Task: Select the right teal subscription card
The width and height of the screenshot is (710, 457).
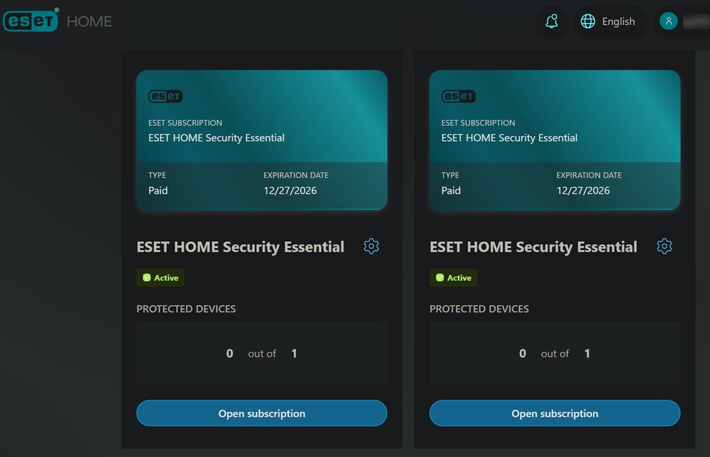Action: (554, 140)
